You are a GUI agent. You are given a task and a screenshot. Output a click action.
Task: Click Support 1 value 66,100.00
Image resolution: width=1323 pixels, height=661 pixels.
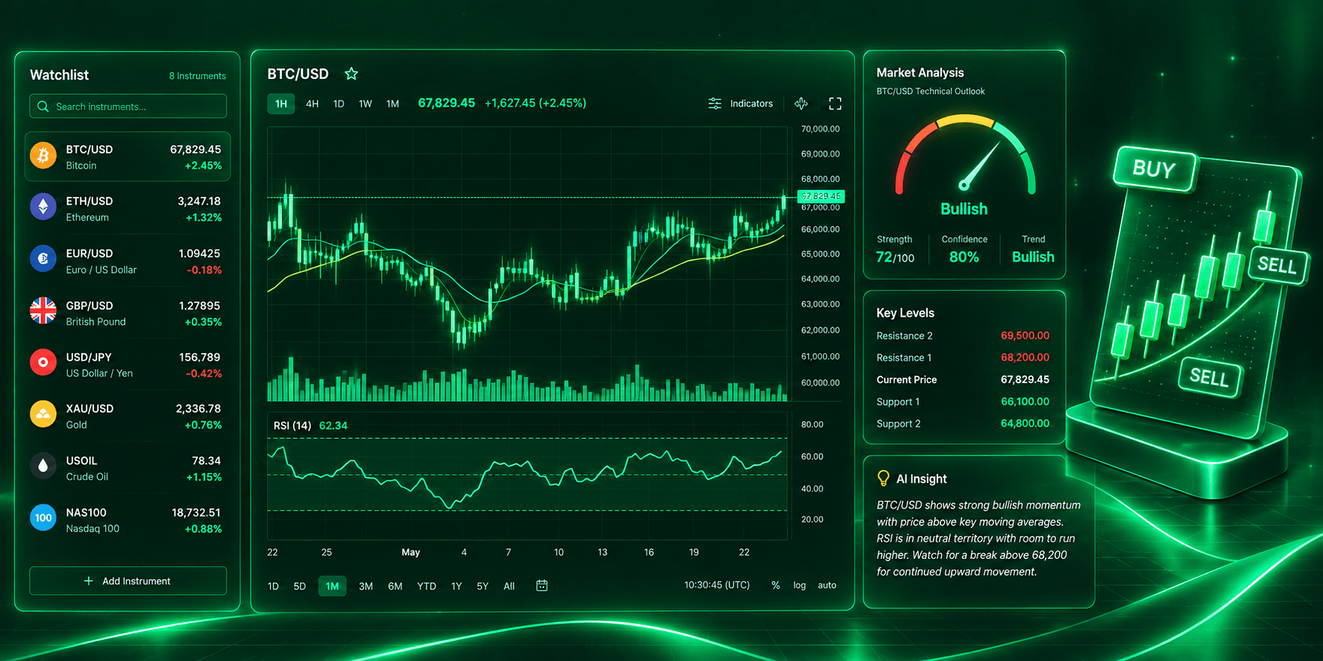1025,402
